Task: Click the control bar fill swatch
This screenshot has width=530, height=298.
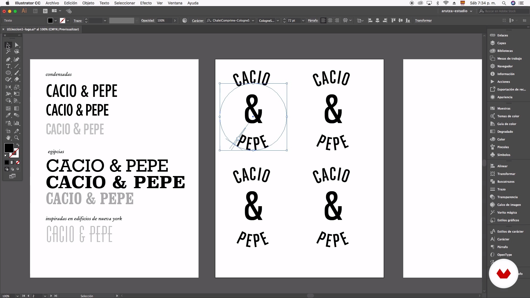Action: [50, 21]
